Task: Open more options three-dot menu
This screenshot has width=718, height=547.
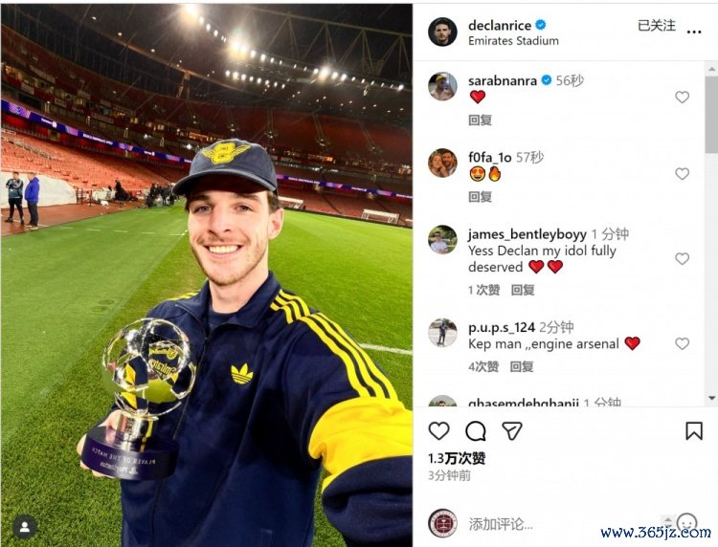Action: (x=694, y=32)
